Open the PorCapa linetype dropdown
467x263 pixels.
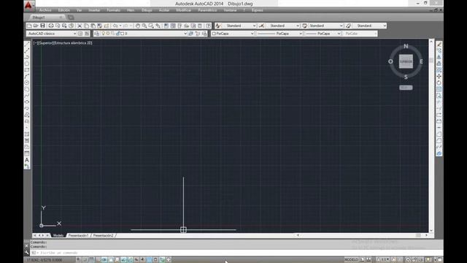[x=300, y=34]
